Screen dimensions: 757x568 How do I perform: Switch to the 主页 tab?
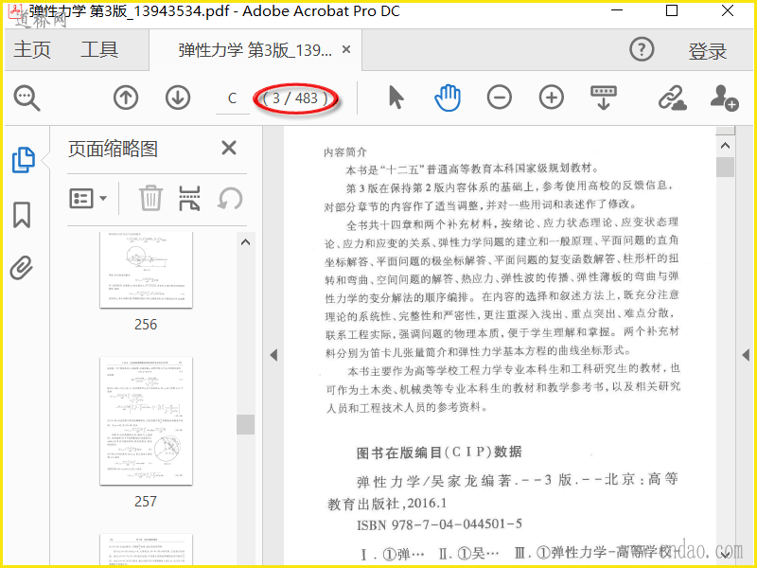coord(32,50)
